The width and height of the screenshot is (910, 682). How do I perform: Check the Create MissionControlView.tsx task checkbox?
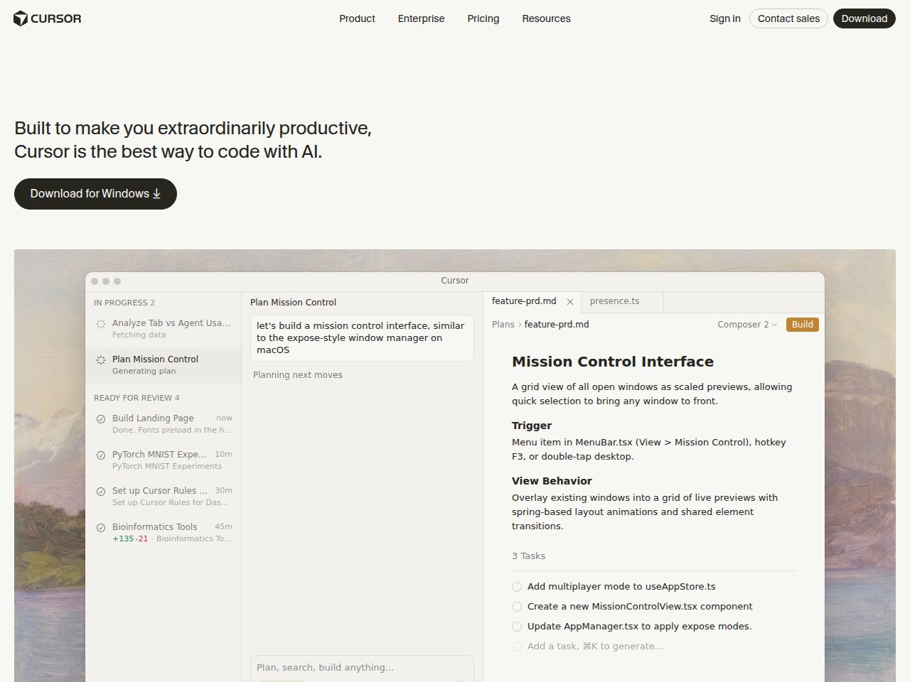pyautogui.click(x=516, y=607)
